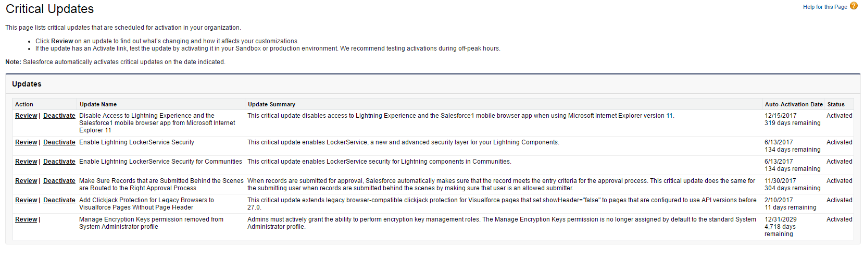Review Enable Lightning LockerService Security update
The image size is (864, 258).
26,142
